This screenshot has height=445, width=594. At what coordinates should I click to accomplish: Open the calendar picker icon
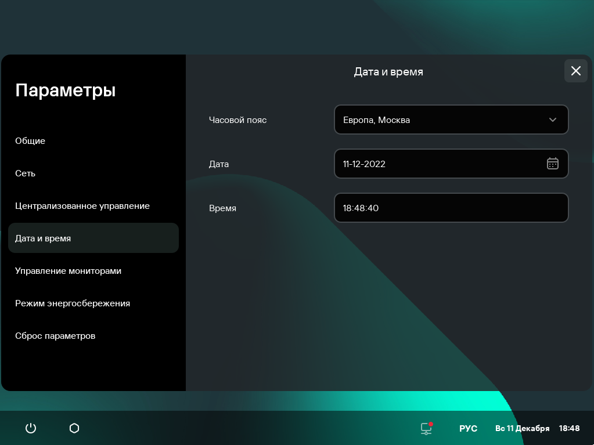(x=552, y=164)
